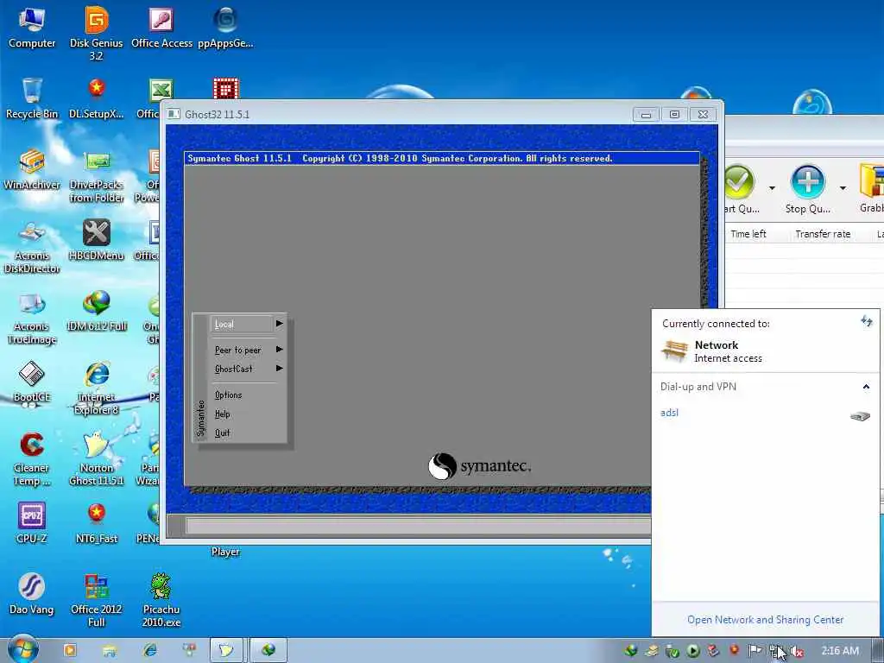Open Acronis TrueImage desktop icon
The image size is (884, 663).
coord(32,317)
